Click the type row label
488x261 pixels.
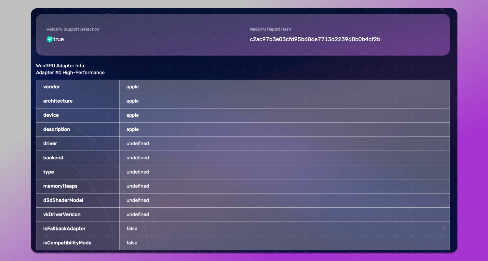tap(48, 172)
